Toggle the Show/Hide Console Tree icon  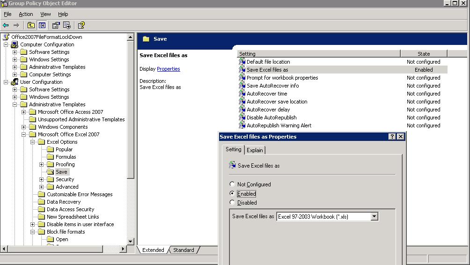point(42,25)
